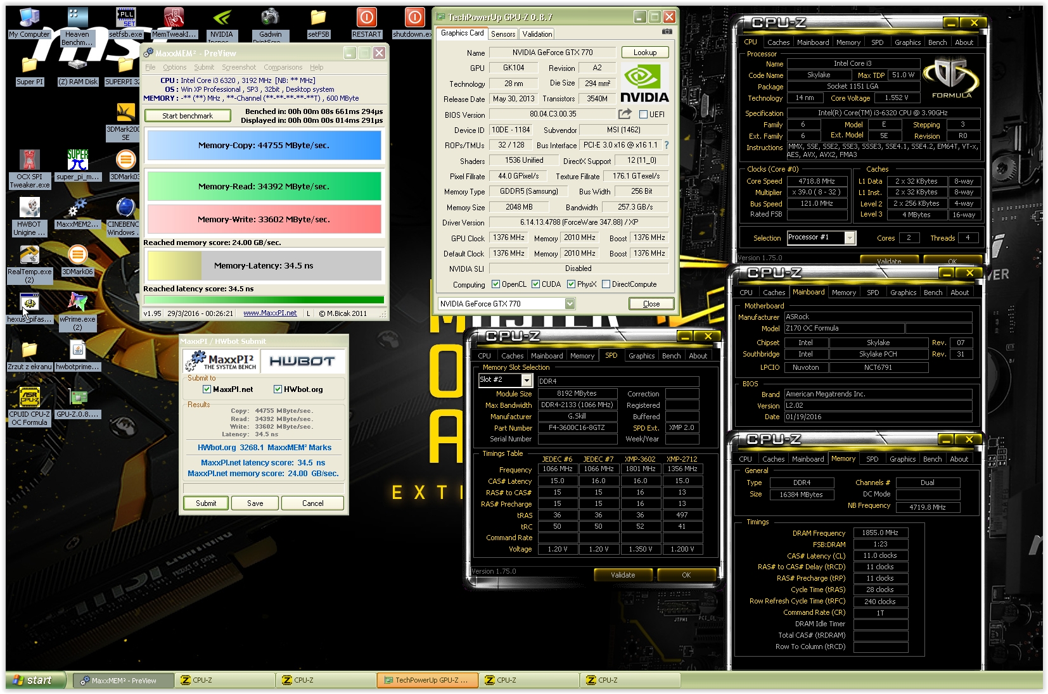Open MaxxMEM Options menu
1048x694 pixels.
(174, 67)
